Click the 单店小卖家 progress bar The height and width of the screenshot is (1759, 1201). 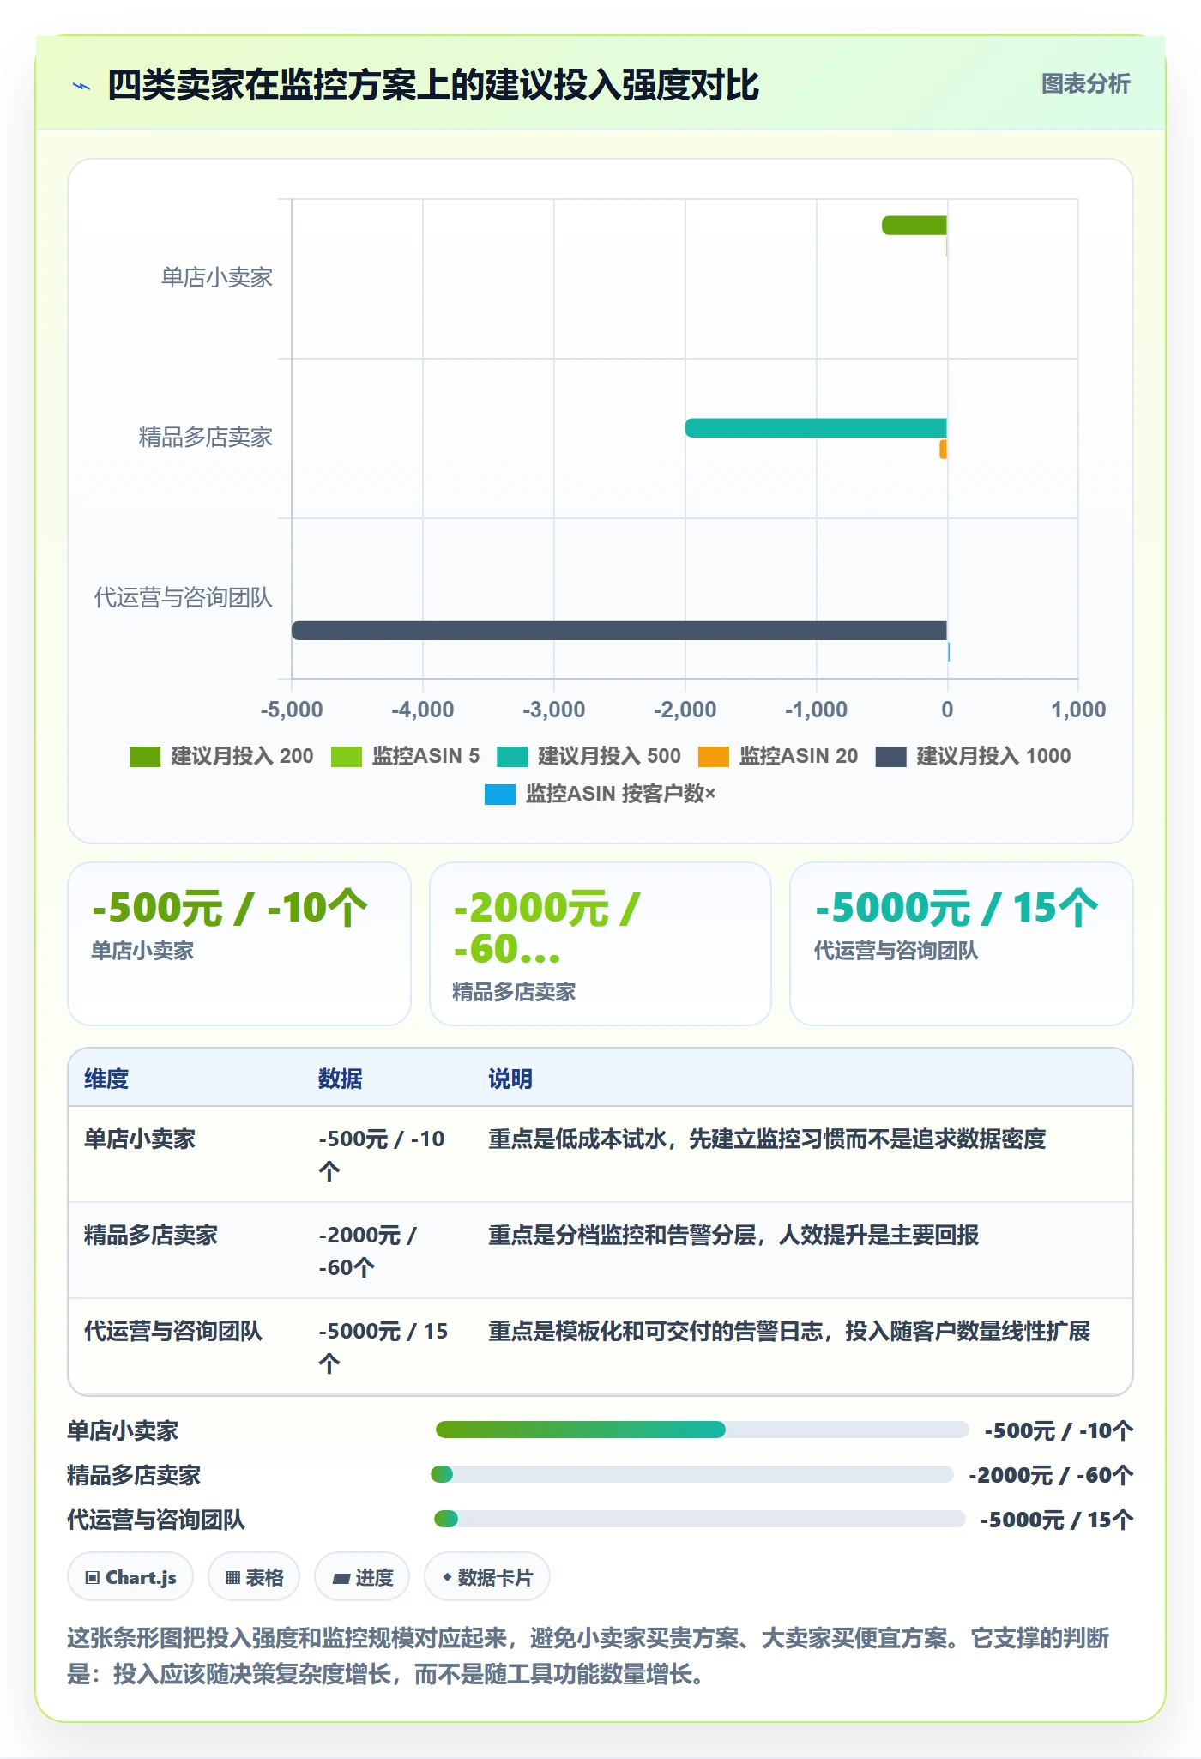pos(702,1430)
